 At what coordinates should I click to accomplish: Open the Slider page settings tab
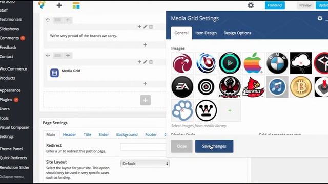pos(104,135)
